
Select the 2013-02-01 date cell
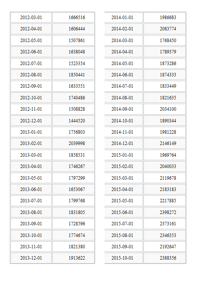31,143
